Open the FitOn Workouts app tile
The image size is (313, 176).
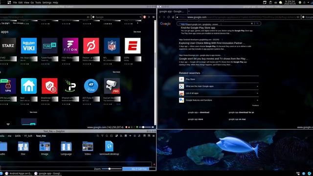70,45
